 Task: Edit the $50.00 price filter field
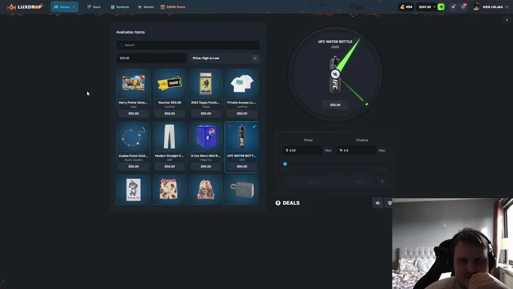151,58
